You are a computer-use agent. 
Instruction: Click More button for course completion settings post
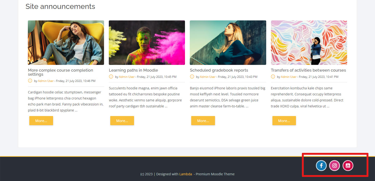point(41,121)
